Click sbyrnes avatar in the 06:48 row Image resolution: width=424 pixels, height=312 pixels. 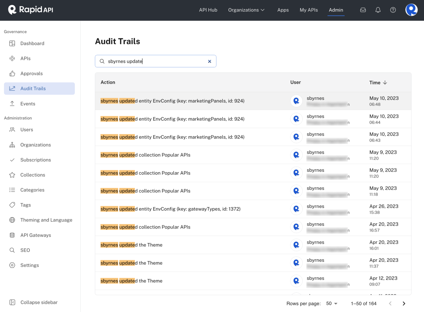click(x=296, y=101)
